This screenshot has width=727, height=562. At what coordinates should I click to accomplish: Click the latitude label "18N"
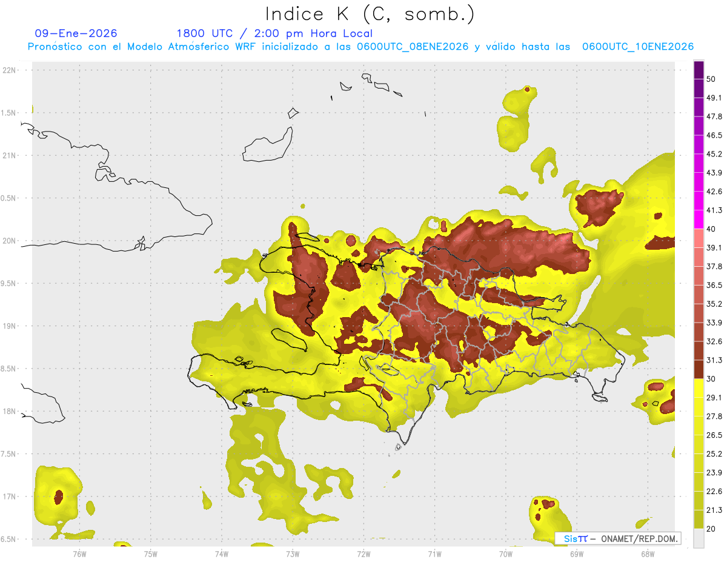click(10, 412)
